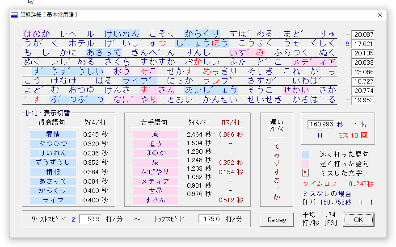This screenshot has height=247, width=396.
Task: Click the 2.464 秒 time for 底
Action: pos(199,134)
